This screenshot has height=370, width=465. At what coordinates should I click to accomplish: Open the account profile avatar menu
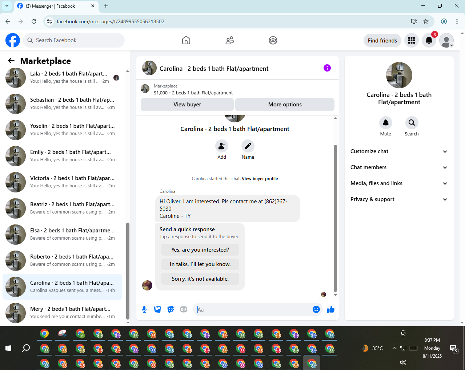pyautogui.click(x=446, y=40)
